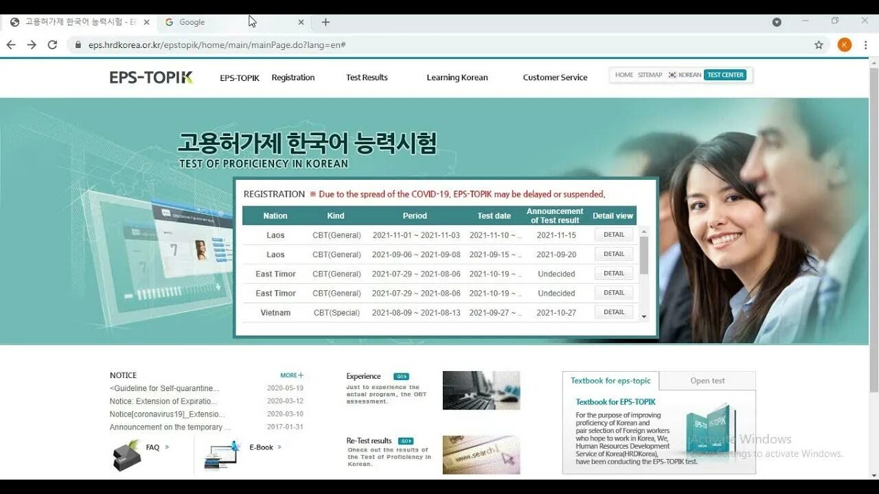This screenshot has height=494, width=879.
Task: Go forward with browser forward arrow
Action: coord(32,45)
